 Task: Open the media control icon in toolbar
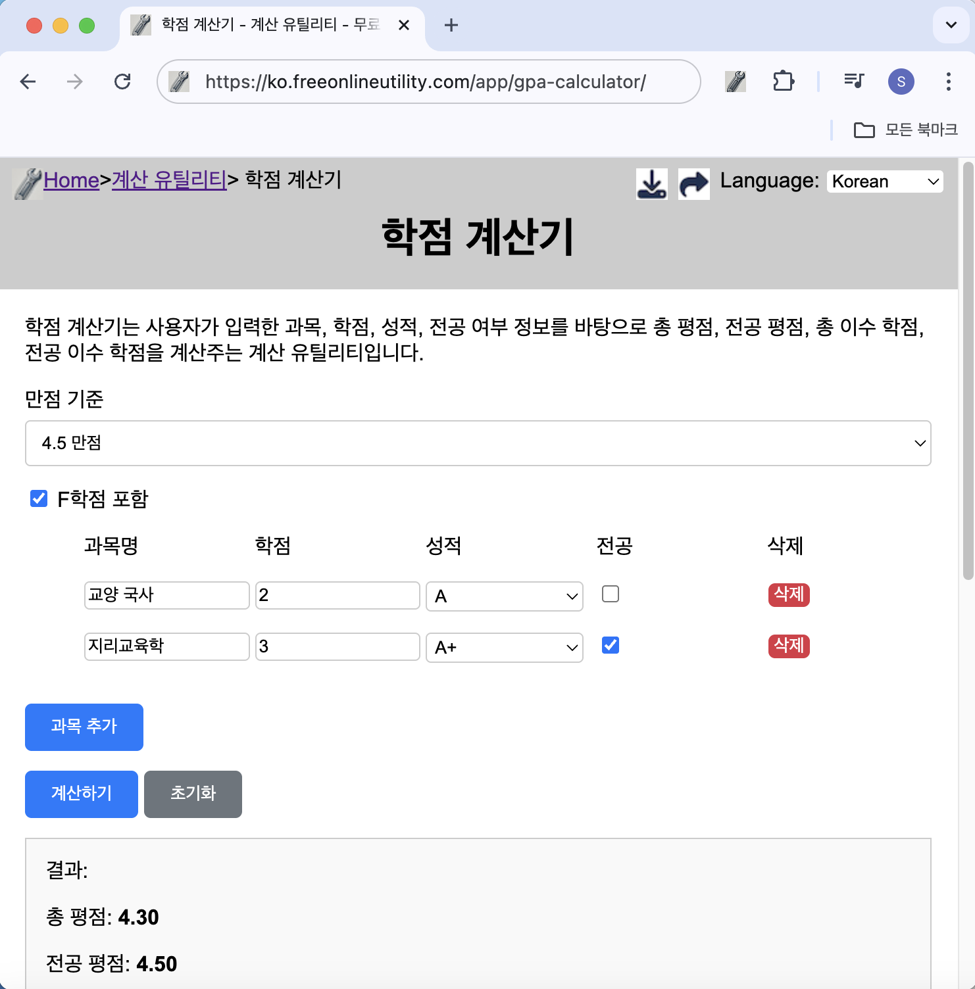tap(853, 82)
